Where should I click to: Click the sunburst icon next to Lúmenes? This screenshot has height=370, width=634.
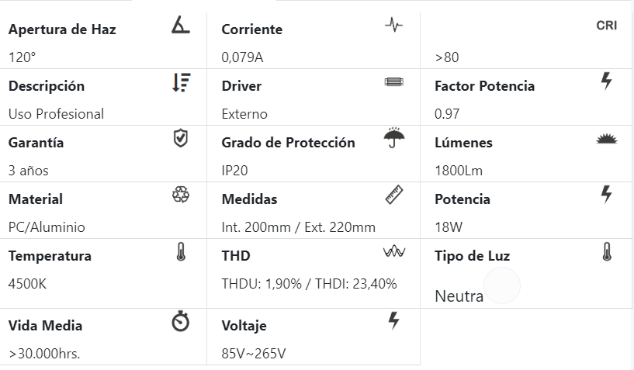click(x=607, y=140)
